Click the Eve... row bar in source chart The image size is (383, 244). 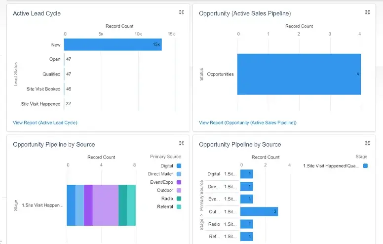click(246, 199)
